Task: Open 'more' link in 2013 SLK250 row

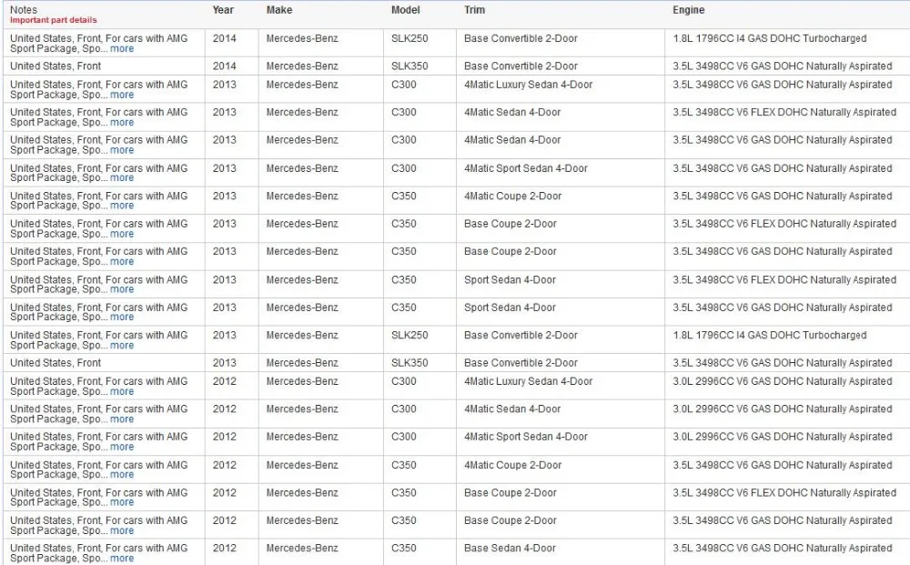Action: coord(122,345)
